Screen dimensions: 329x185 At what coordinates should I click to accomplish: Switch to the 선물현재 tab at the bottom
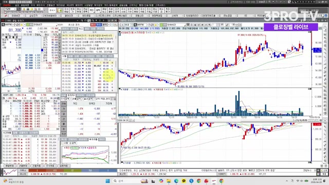coord(23,166)
